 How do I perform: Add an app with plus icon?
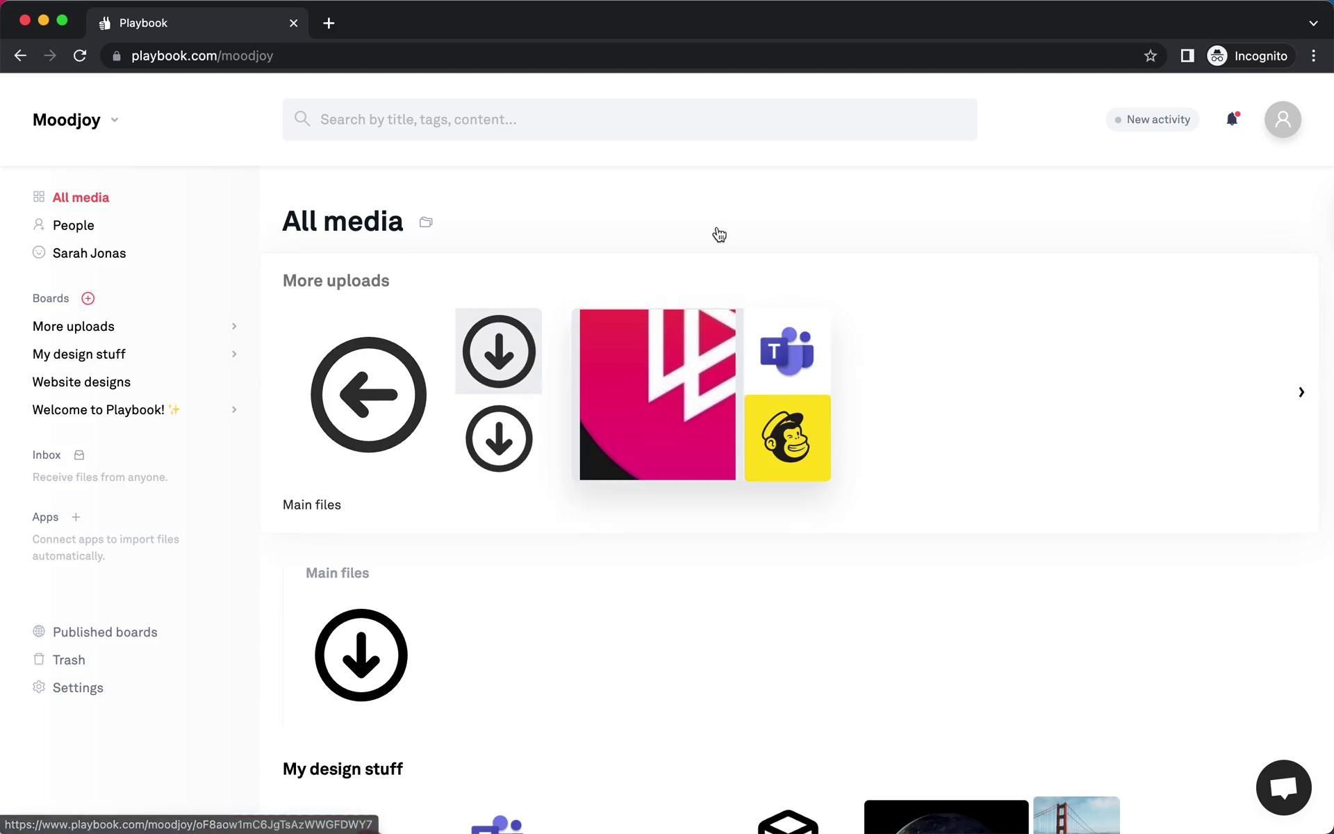pos(76,517)
